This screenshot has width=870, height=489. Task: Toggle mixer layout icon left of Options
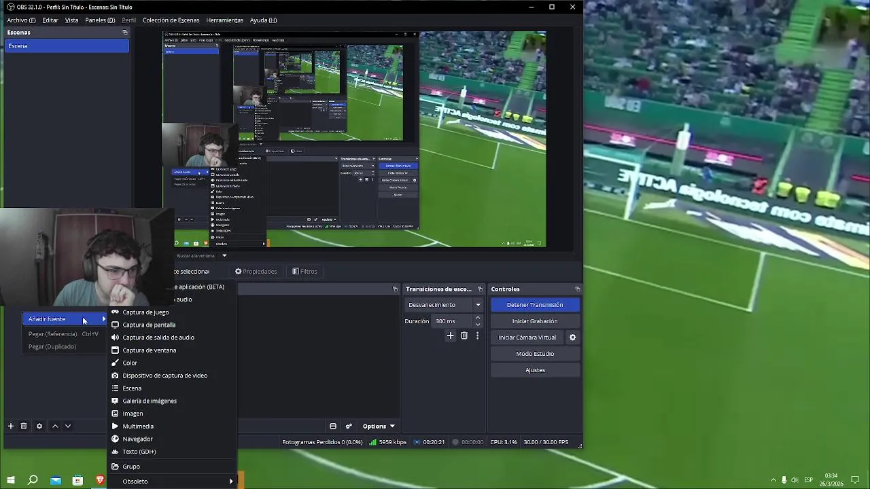[333, 427]
